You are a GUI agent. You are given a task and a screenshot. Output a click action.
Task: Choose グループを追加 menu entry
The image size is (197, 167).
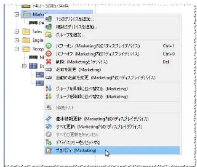point(112,35)
